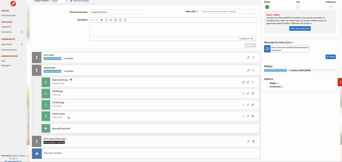Click the green plus for Nouvelle activité
Image resolution: width=342 pixels, height=162 pixels.
point(46,128)
